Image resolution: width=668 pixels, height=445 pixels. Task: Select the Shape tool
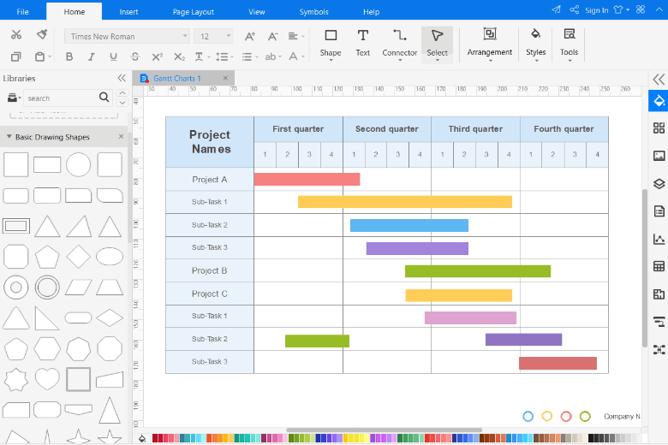click(x=331, y=44)
